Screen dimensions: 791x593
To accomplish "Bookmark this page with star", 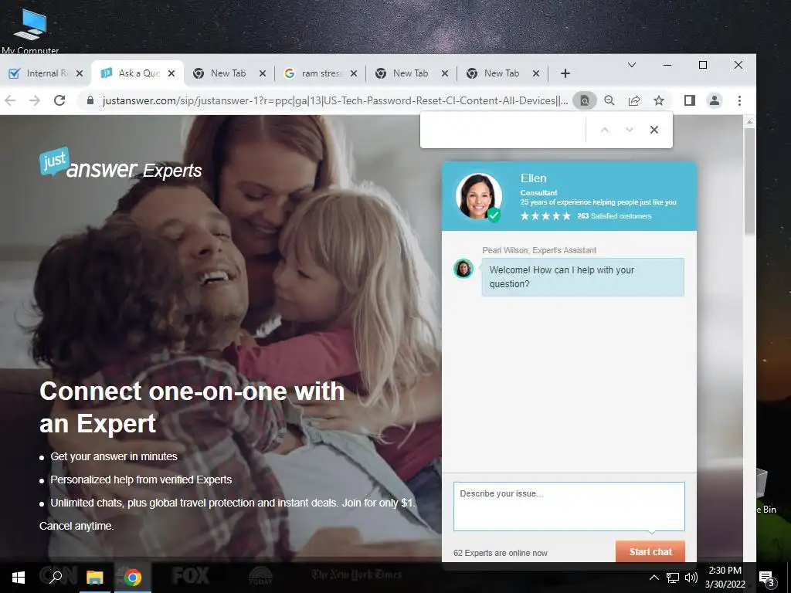I will (x=659, y=100).
